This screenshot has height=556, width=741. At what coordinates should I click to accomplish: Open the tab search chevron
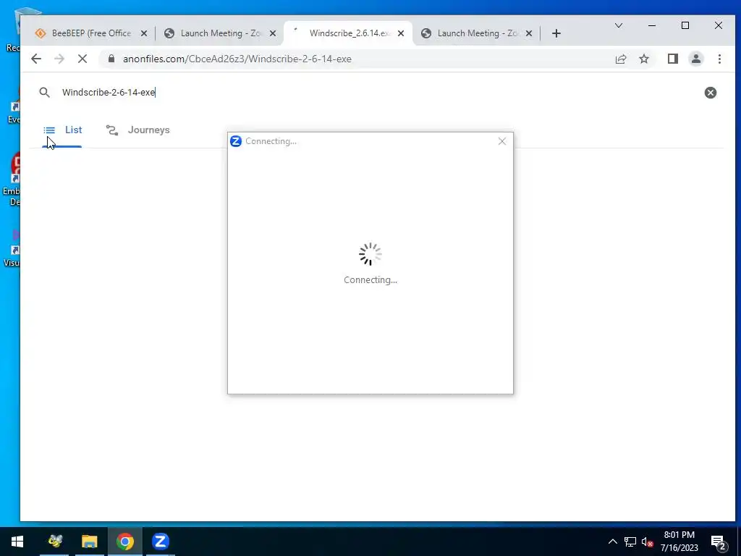tap(618, 25)
